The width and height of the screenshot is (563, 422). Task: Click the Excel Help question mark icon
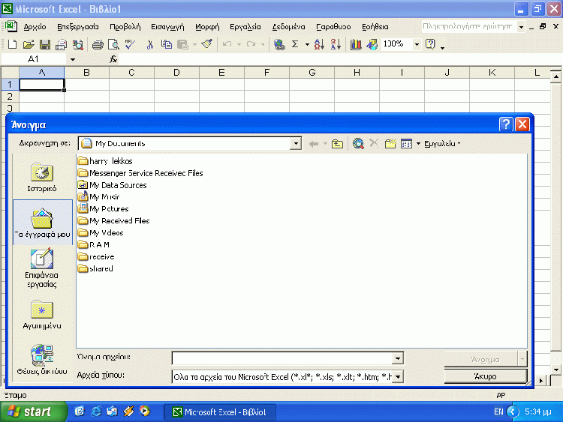430,44
